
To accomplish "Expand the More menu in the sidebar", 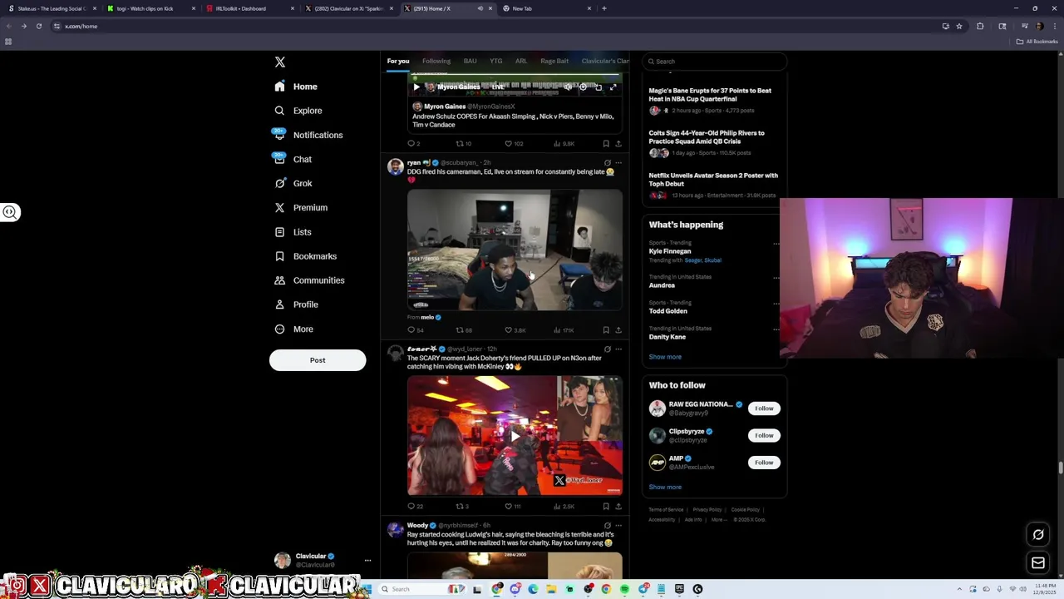I will (x=294, y=329).
